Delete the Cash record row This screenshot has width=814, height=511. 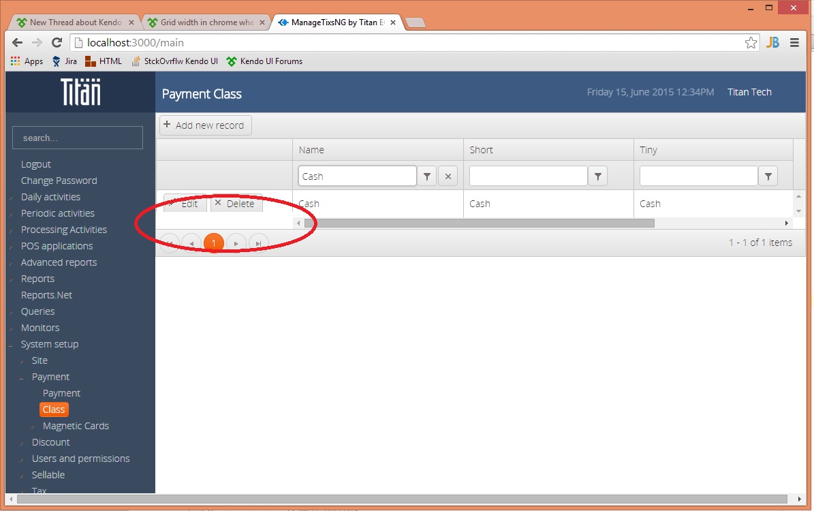pos(236,204)
